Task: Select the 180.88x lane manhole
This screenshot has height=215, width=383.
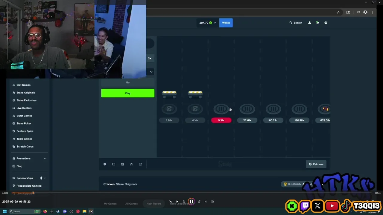Action: pos(299,109)
